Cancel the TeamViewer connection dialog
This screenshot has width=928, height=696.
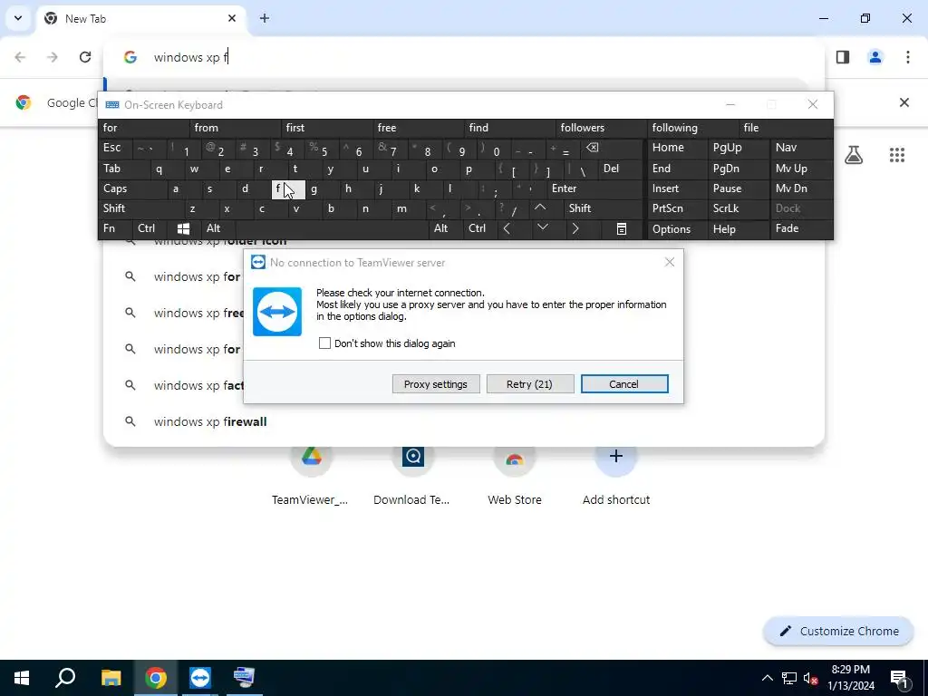[x=624, y=384]
